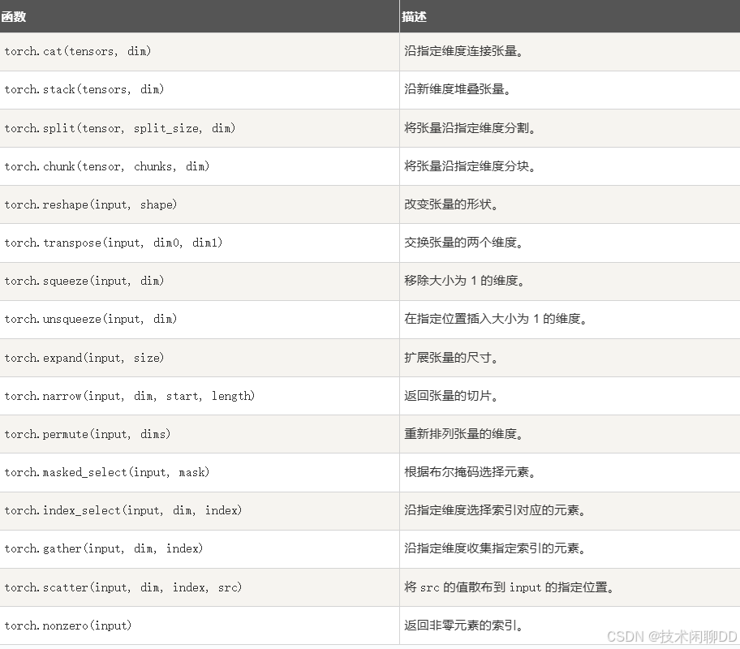The height and width of the screenshot is (649, 740).
Task: Click torch.masked_select(input, mask) text
Action: [107, 472]
